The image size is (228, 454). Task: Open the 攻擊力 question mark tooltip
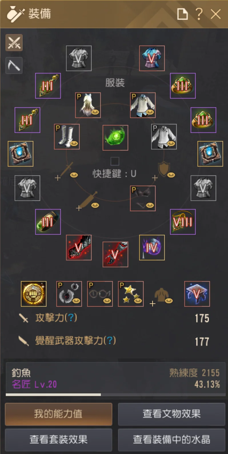[71, 318]
